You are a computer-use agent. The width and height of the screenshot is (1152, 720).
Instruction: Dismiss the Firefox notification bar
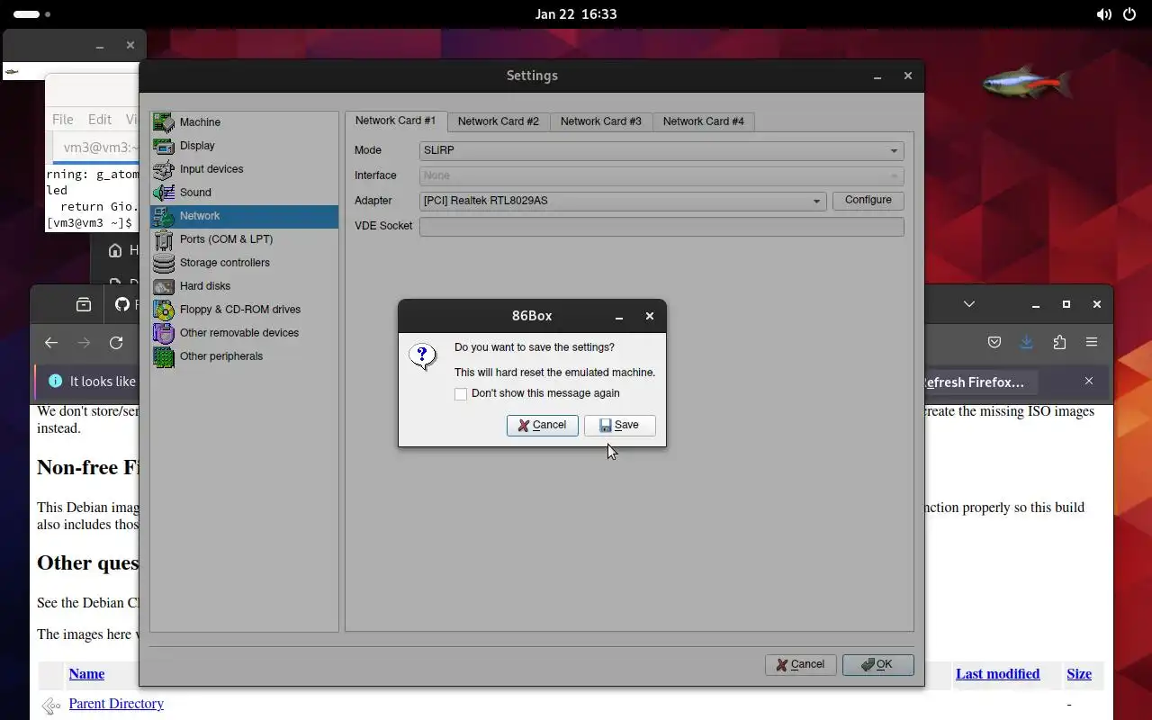tap(1089, 381)
